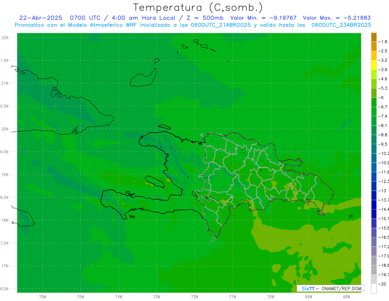The width and height of the screenshot is (389, 301).
Task: Click the '20N' latitude axis label
Action: pos(5,129)
